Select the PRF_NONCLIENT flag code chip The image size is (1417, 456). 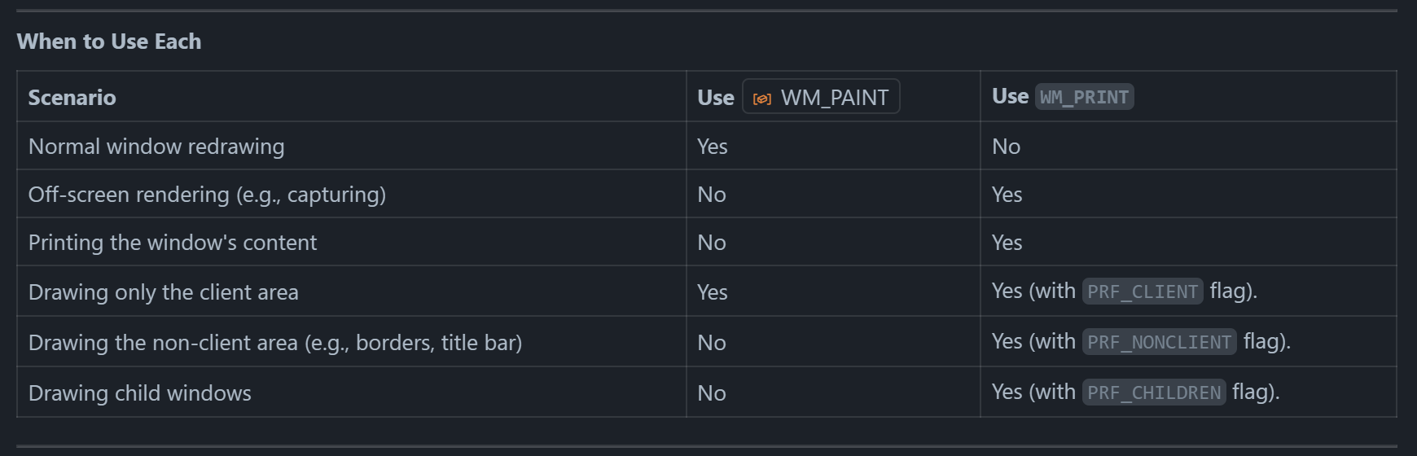pyautogui.click(x=1159, y=342)
